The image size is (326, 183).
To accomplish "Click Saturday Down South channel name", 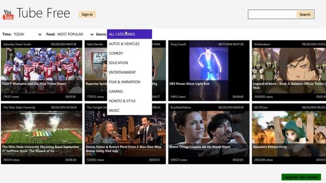I will point(17,44).
